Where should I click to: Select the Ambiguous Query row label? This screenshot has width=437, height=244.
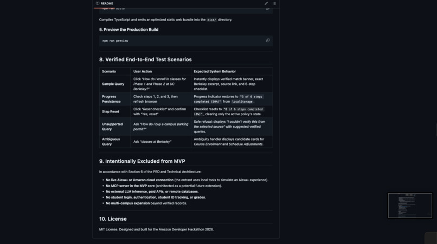click(x=111, y=142)
